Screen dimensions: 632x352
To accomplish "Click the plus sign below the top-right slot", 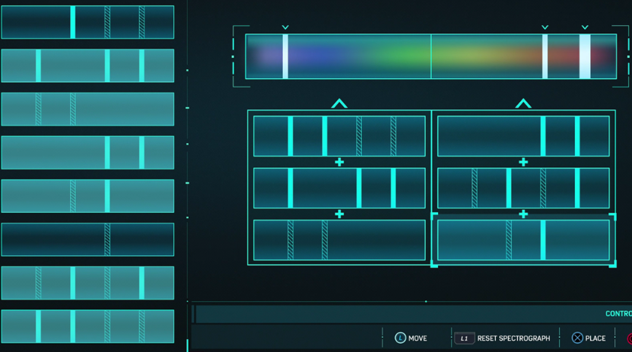I will point(523,162).
